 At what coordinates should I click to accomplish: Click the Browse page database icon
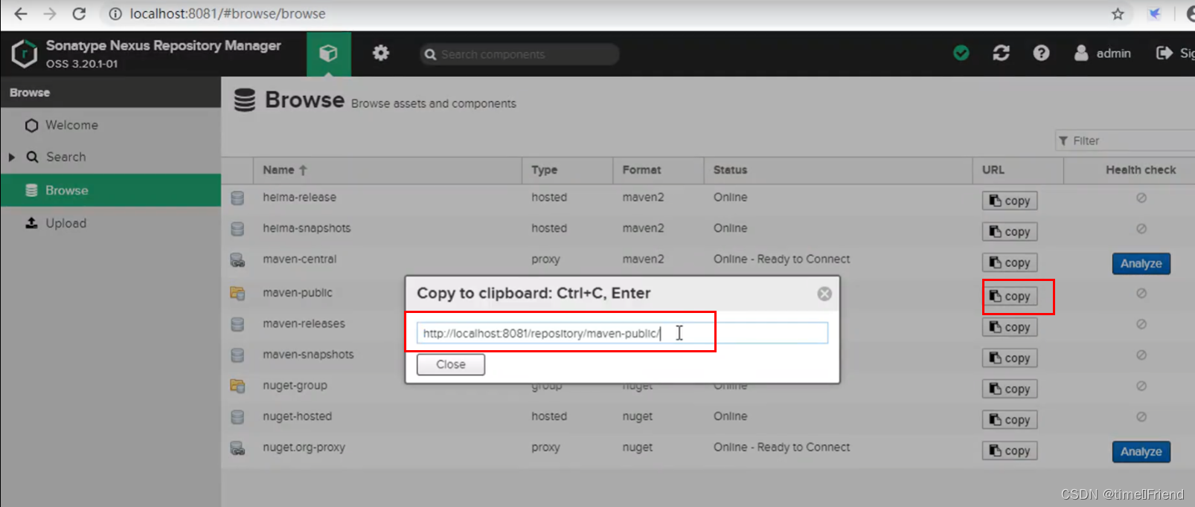pos(245,100)
